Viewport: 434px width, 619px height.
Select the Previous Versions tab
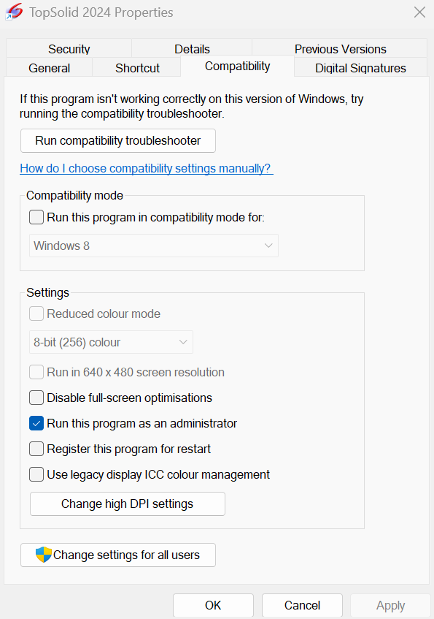(x=340, y=48)
